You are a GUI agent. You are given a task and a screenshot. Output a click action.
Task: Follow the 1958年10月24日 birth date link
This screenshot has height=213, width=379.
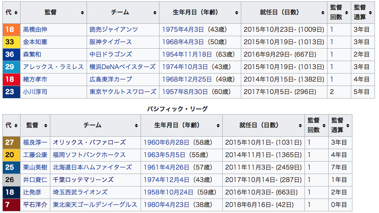click(x=168, y=193)
